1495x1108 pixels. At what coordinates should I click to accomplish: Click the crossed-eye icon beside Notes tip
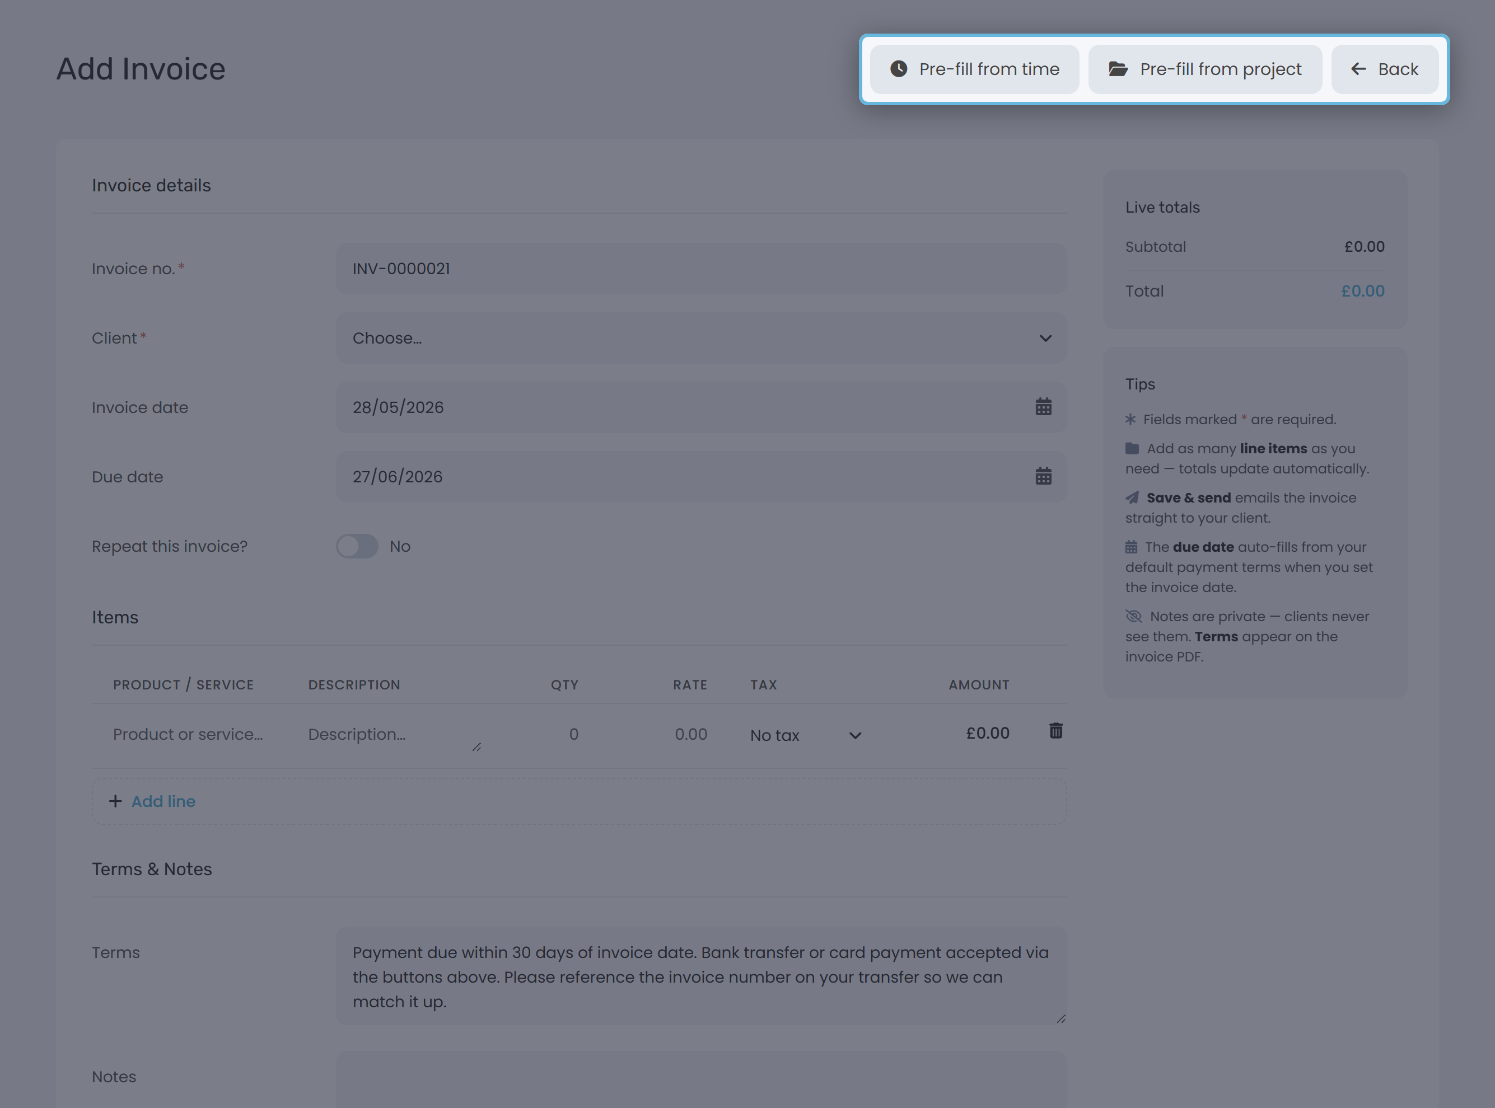[1133, 616]
